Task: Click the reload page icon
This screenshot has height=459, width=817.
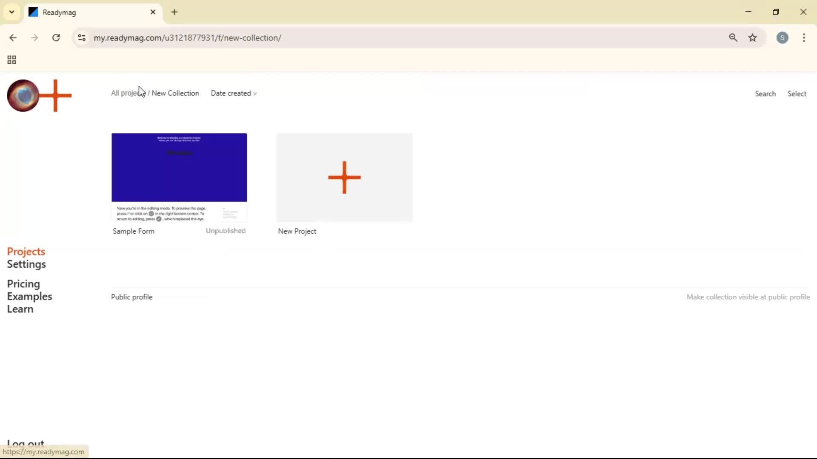Action: point(56,38)
